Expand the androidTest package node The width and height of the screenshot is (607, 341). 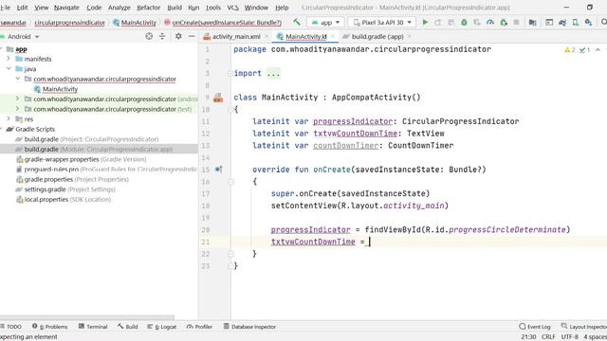click(18, 99)
